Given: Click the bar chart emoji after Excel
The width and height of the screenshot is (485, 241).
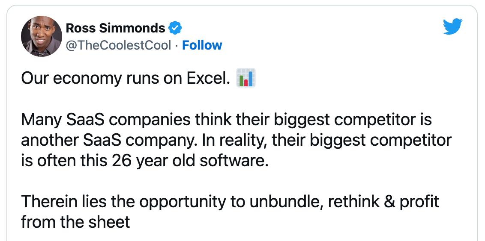Looking at the screenshot, I should (x=246, y=78).
